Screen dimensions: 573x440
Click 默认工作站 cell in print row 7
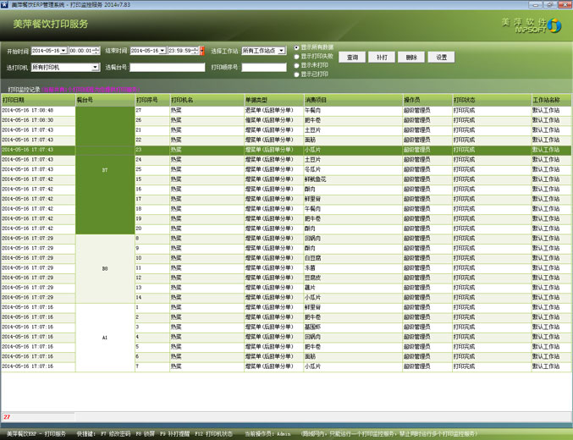coord(552,366)
